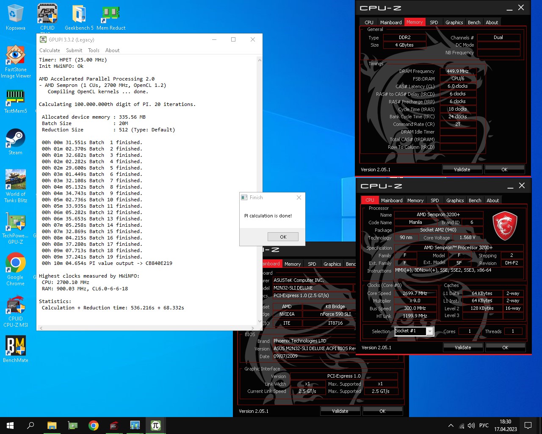Viewport: 542px width, 434px height.
Task: Switch to SPD tab in top CPU-Z
Action: [x=434, y=22]
